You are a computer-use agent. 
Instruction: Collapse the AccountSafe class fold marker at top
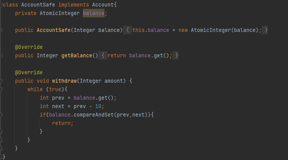(x=1, y=5)
